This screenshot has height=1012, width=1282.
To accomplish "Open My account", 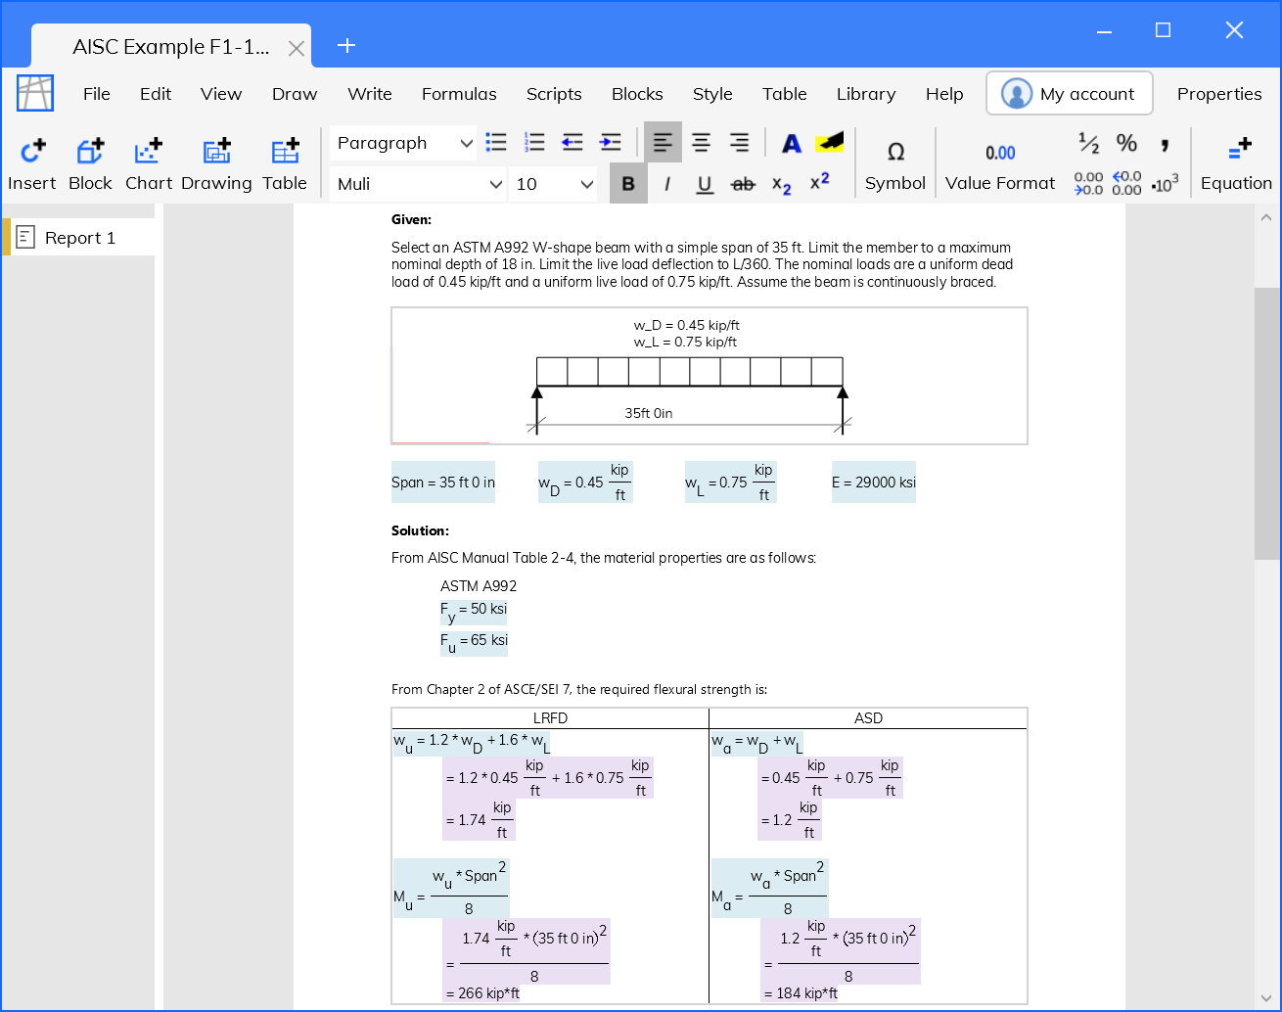I will coord(1069,93).
